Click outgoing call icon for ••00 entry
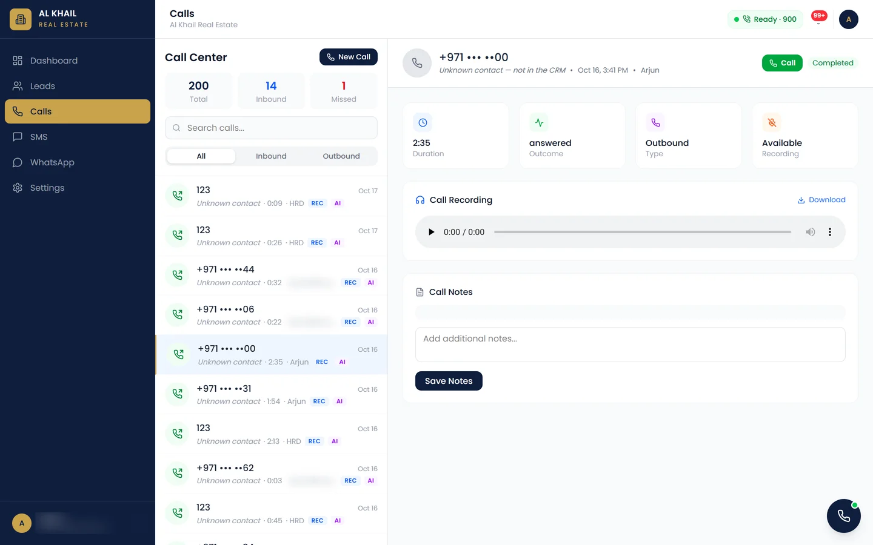 [x=179, y=355]
